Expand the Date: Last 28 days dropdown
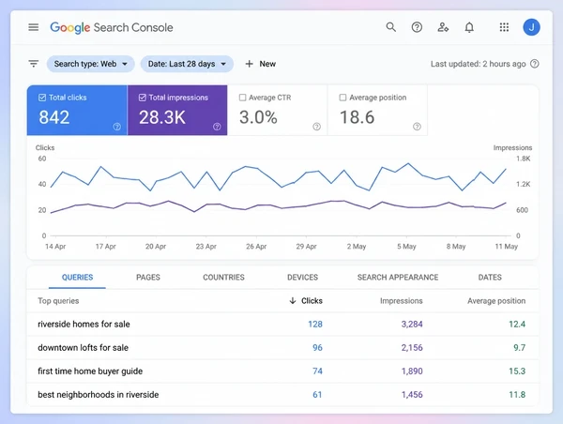563x424 pixels. (x=187, y=64)
